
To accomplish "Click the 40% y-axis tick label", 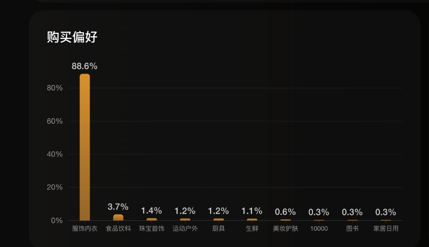I will click(x=55, y=154).
